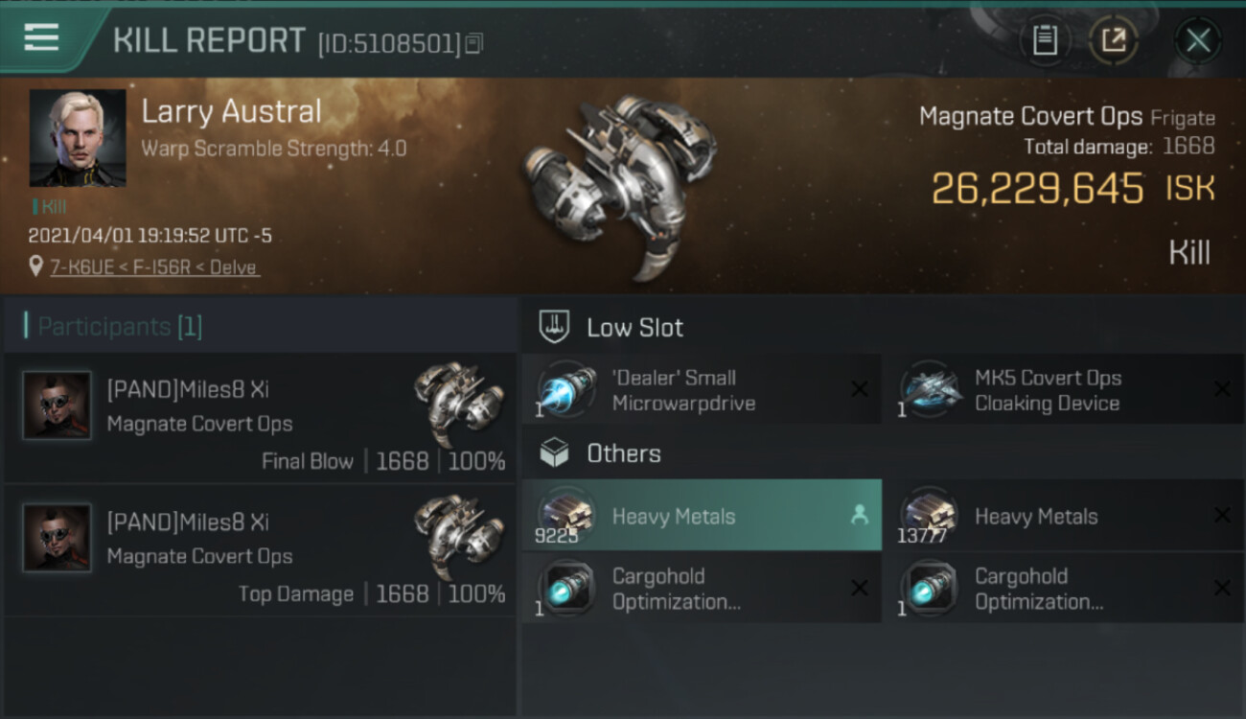Click the person icon on Heavy Metals
Screen dimensions: 1246x719
[x=859, y=516]
